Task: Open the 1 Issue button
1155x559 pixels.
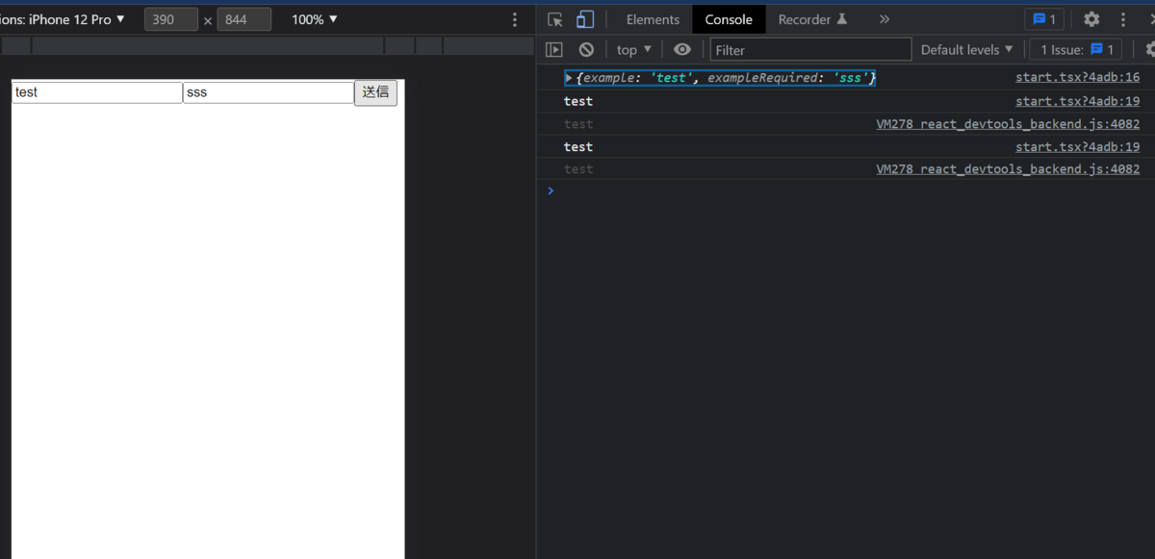Action: pos(1075,49)
